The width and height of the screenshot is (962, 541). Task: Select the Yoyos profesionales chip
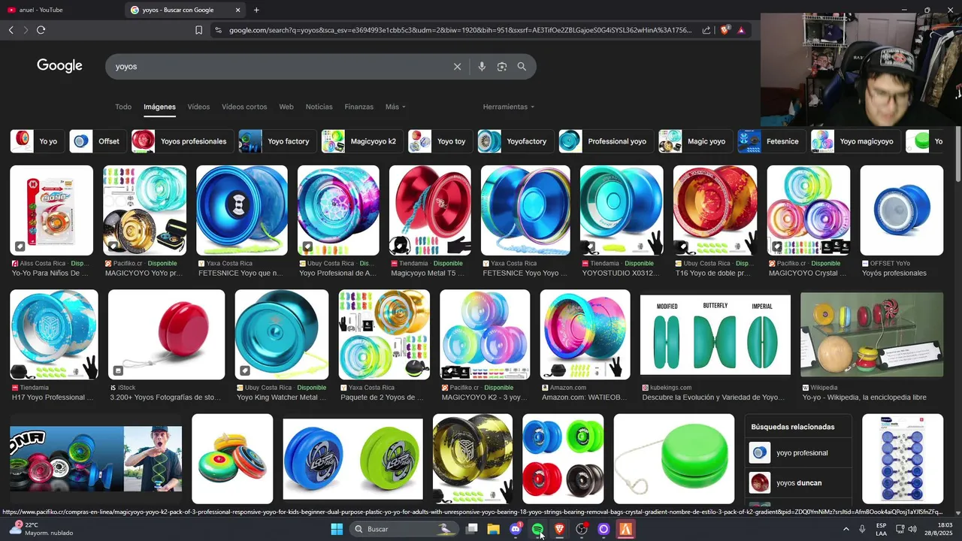point(181,141)
